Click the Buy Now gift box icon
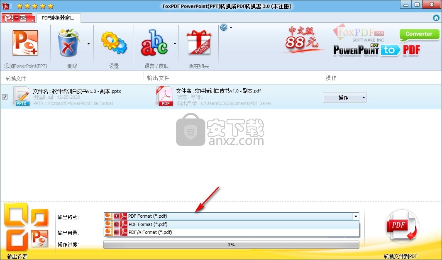 click(x=199, y=43)
